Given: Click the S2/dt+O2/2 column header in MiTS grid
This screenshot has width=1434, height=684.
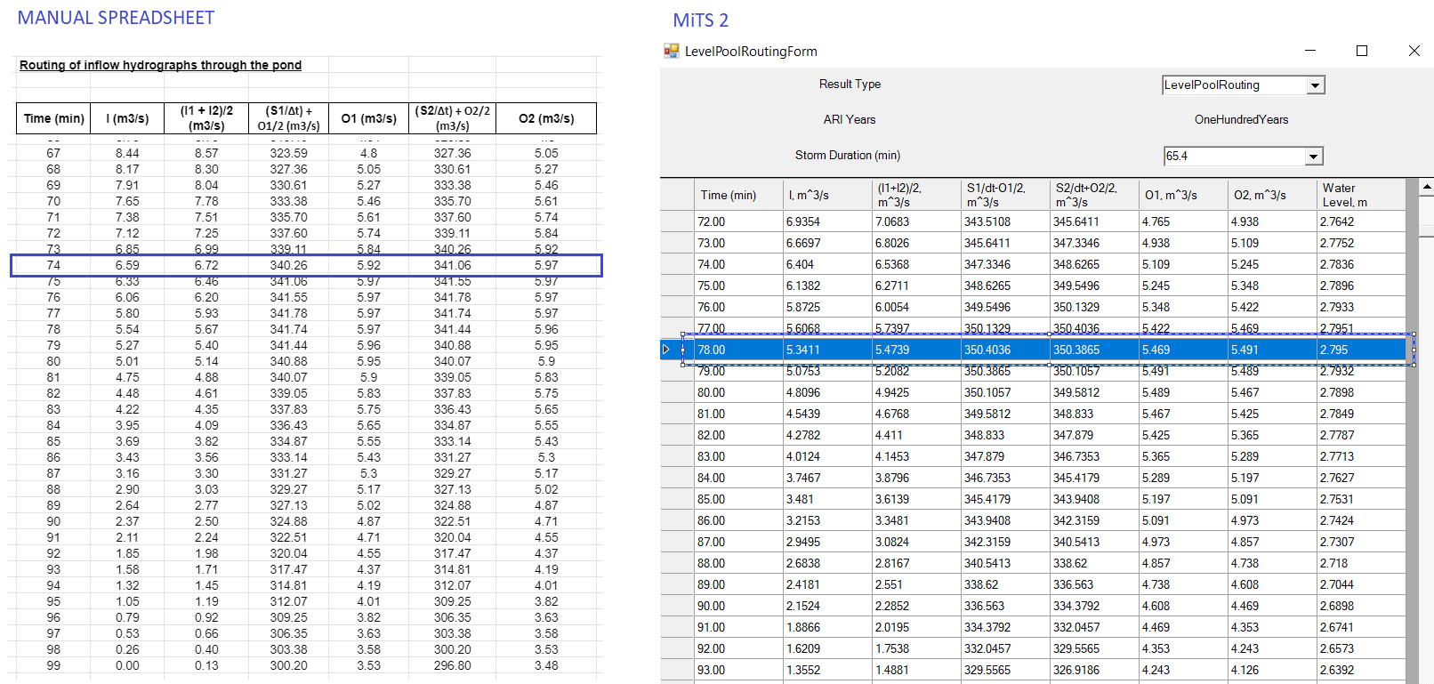Looking at the screenshot, I should [x=1094, y=195].
